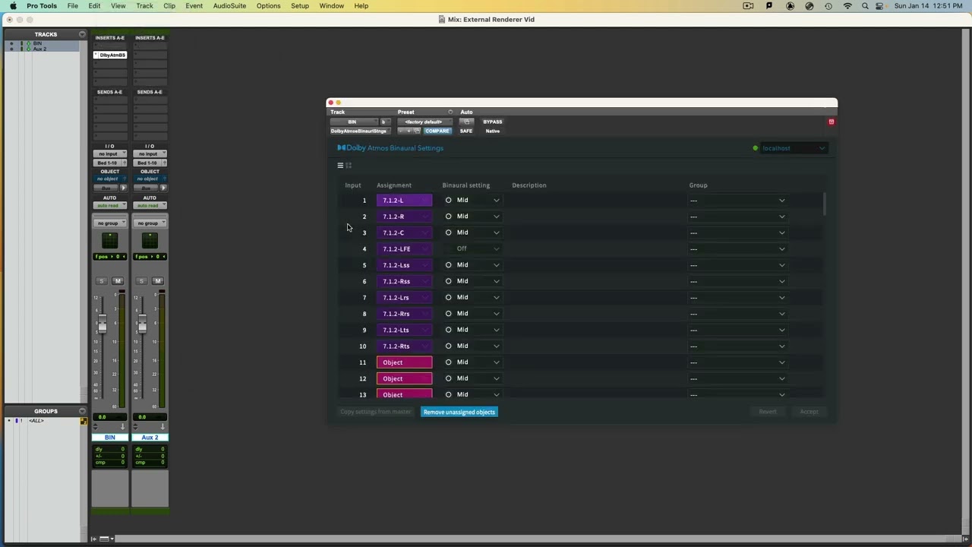Open Aux 2 'auto read' automation mode selector
Screen dimensions: 972x547
coord(150,205)
